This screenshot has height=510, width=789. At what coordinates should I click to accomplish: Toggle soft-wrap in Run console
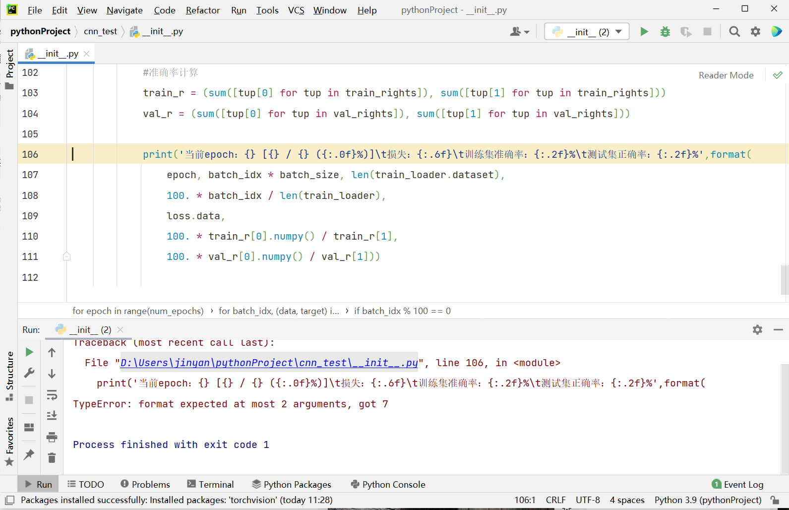[52, 395]
